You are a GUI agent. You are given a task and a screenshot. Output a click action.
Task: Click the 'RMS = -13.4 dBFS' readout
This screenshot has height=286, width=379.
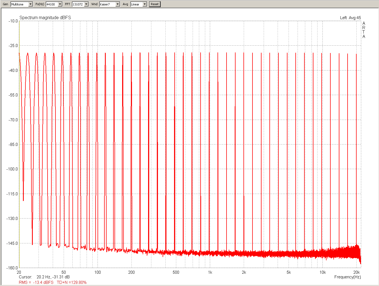(36, 282)
